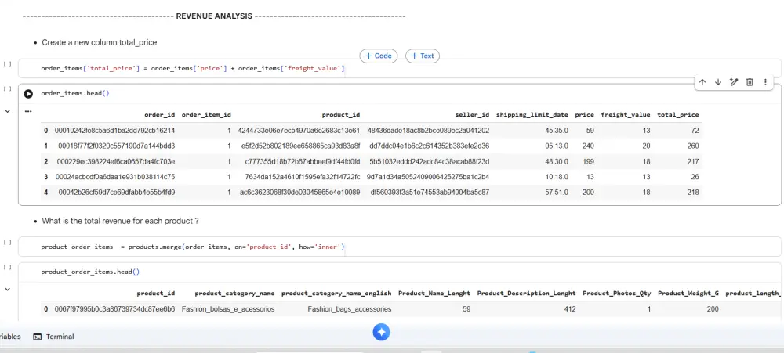Viewport: 784px width, 353px height.
Task: Click seller id dd7ddc04e1b6c2c614352b383efe2d36
Action: (x=430, y=146)
